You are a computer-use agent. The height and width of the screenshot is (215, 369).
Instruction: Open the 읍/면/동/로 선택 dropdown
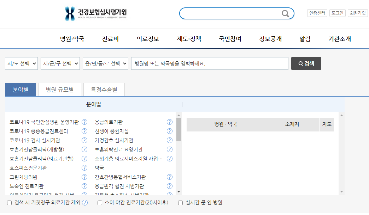[x=105, y=64]
